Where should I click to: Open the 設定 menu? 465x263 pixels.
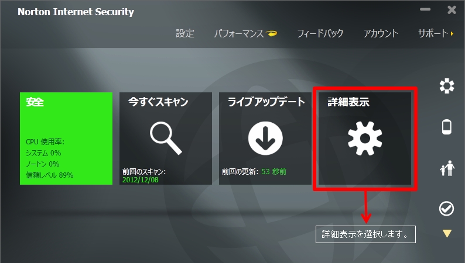coord(185,33)
